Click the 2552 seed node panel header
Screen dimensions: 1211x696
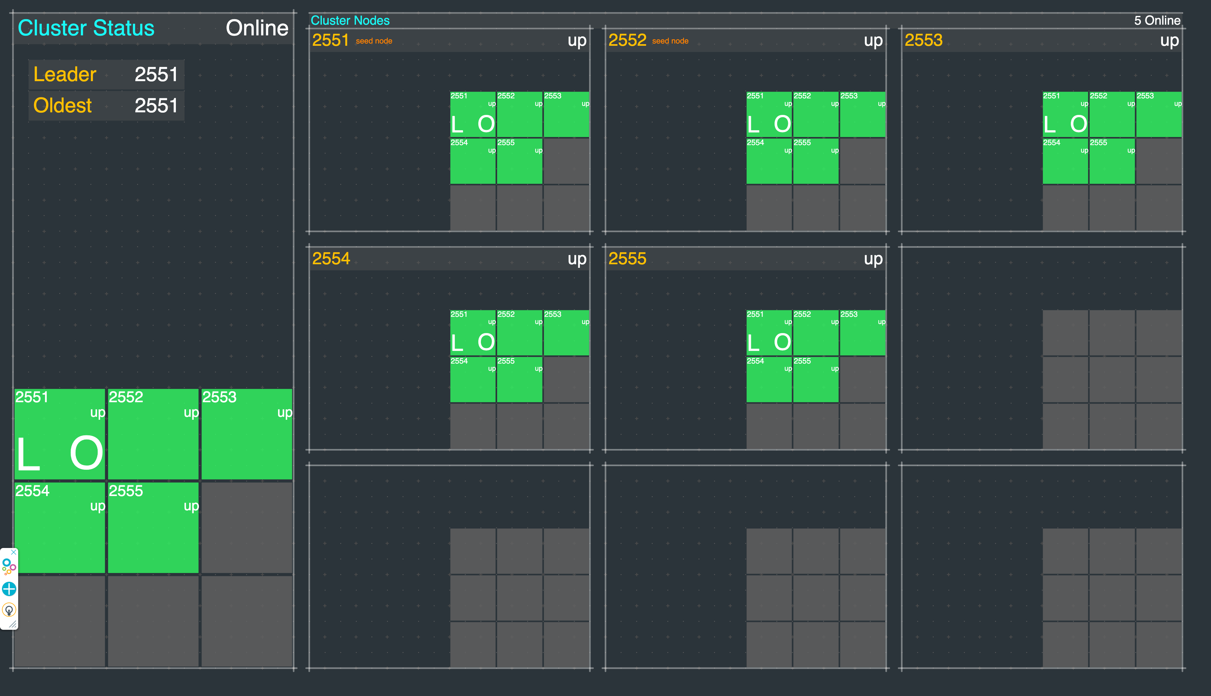click(x=745, y=41)
